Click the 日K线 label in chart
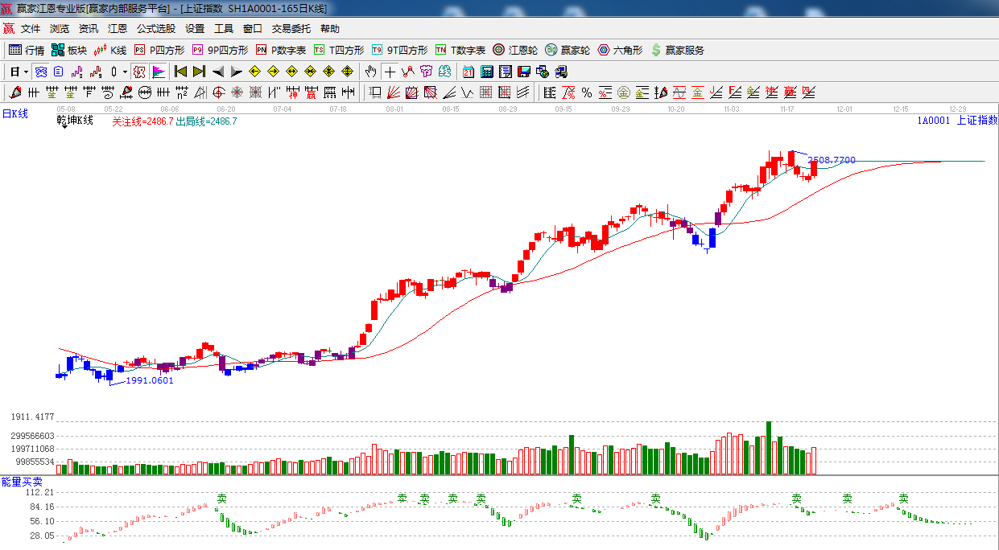The width and height of the screenshot is (999, 550). point(14,114)
